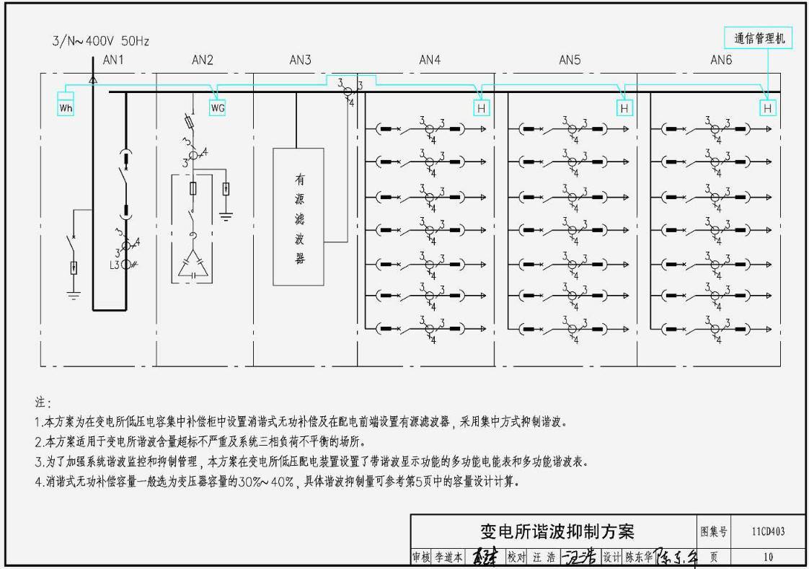
Task: Click the WG meter symbol in AN2
Action: click(x=217, y=108)
